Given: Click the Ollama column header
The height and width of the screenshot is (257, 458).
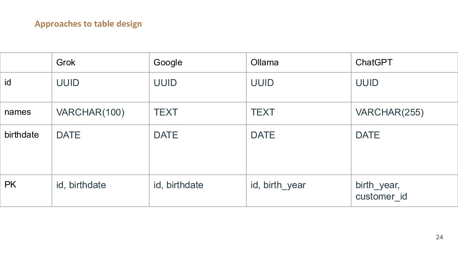Looking at the screenshot, I should point(264,62).
